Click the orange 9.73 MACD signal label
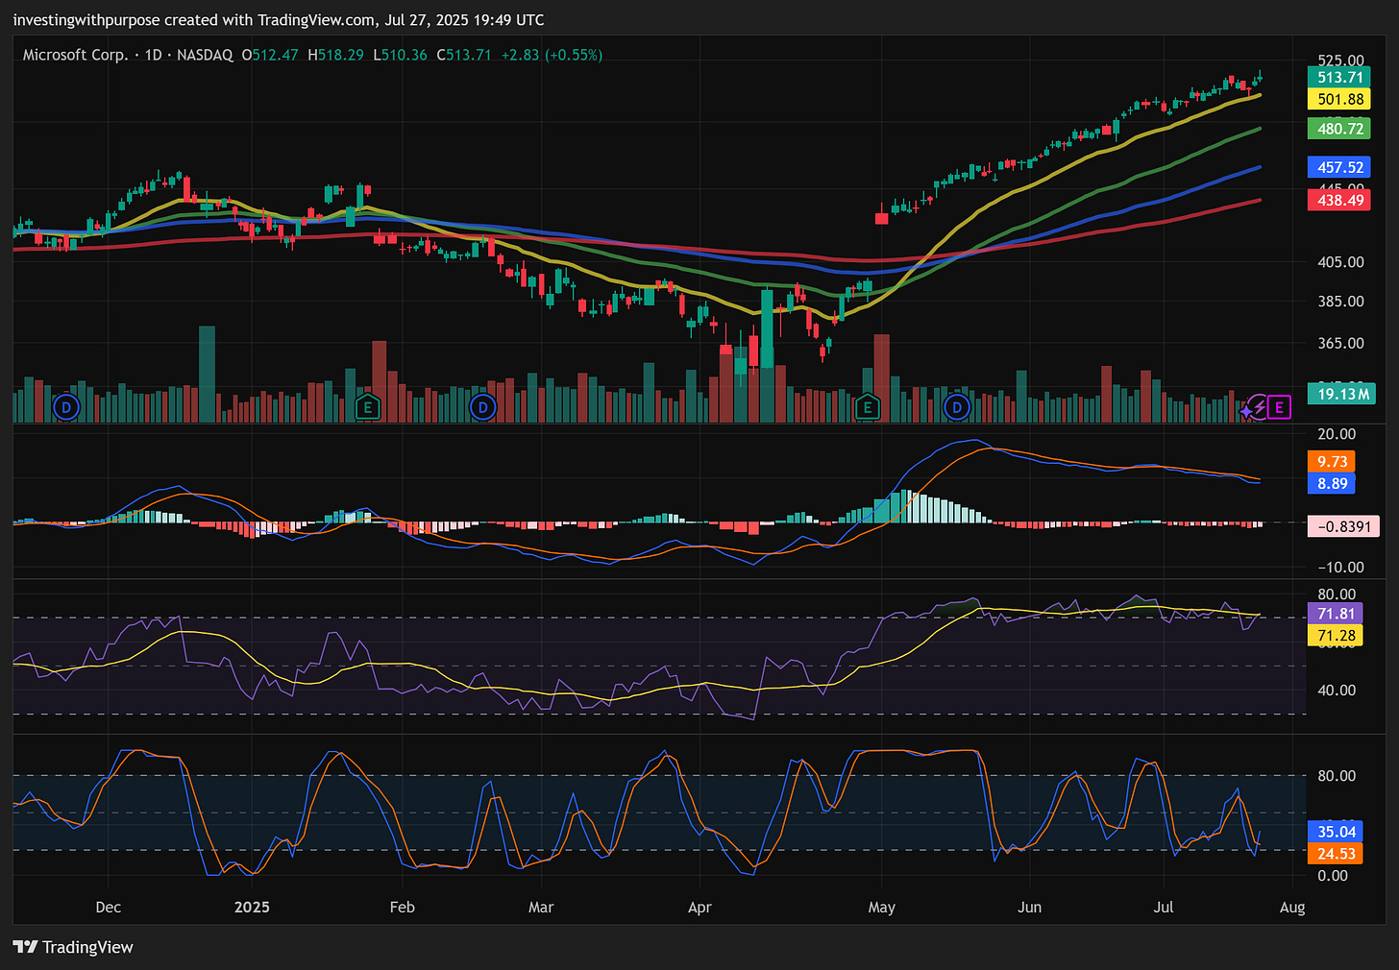Screen dimensions: 1399x970 click(x=1332, y=462)
